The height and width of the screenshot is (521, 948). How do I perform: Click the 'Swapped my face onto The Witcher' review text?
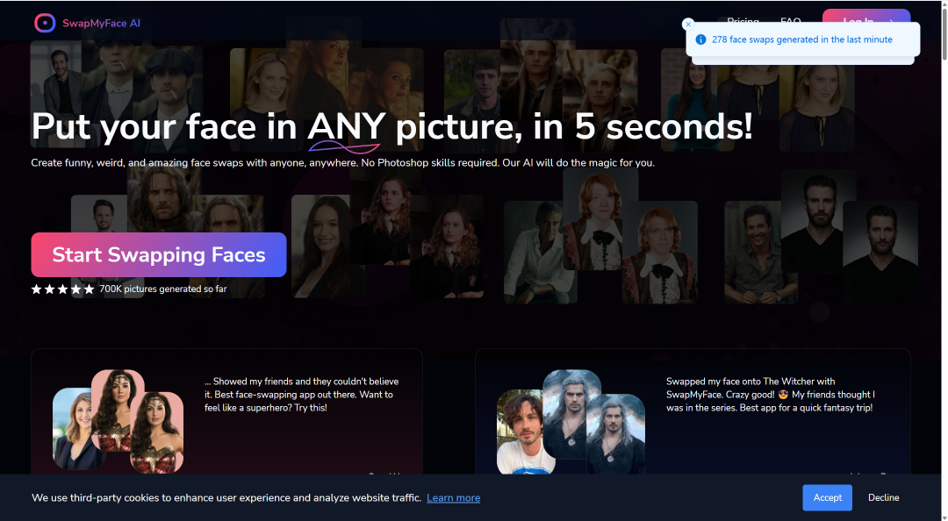(x=771, y=395)
